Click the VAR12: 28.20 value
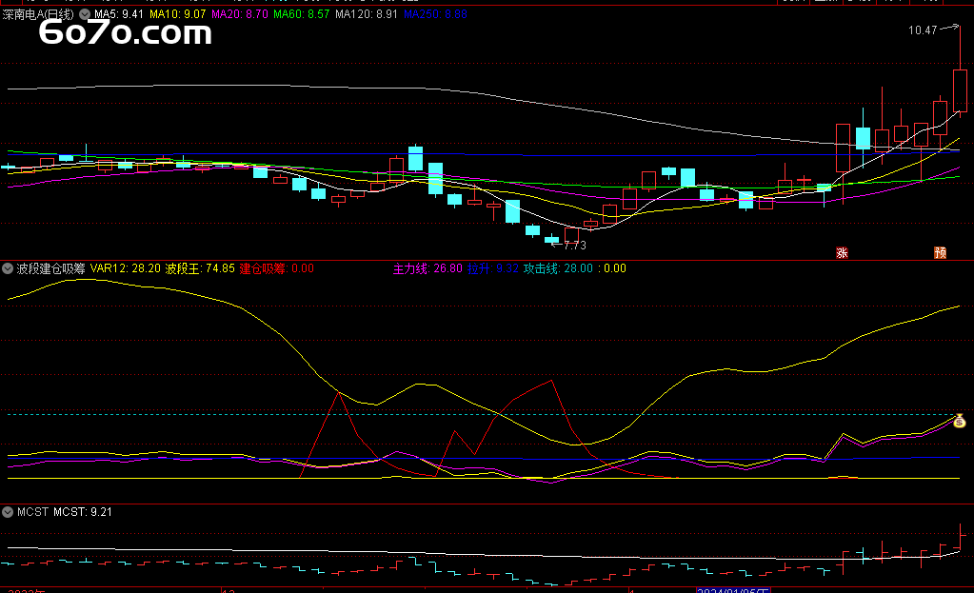This screenshot has height=593, width=974. point(126,268)
